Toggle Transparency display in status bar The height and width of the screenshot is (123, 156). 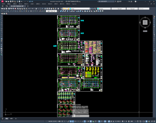(91, 121)
